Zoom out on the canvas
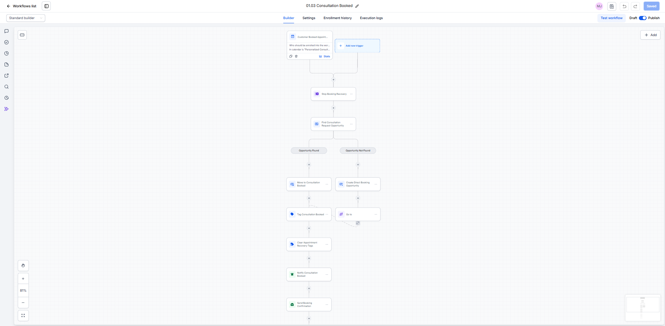Screen dimensions: 665x326 click(23, 302)
